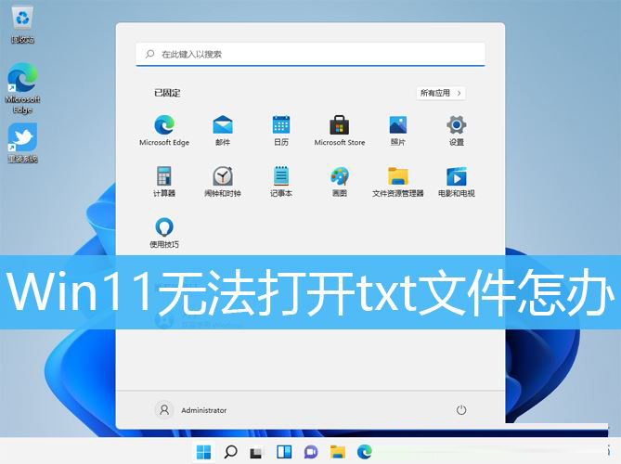The height and width of the screenshot is (464, 621).
Task: Select the Recycle Bin desktop icon
Action: pos(22,25)
